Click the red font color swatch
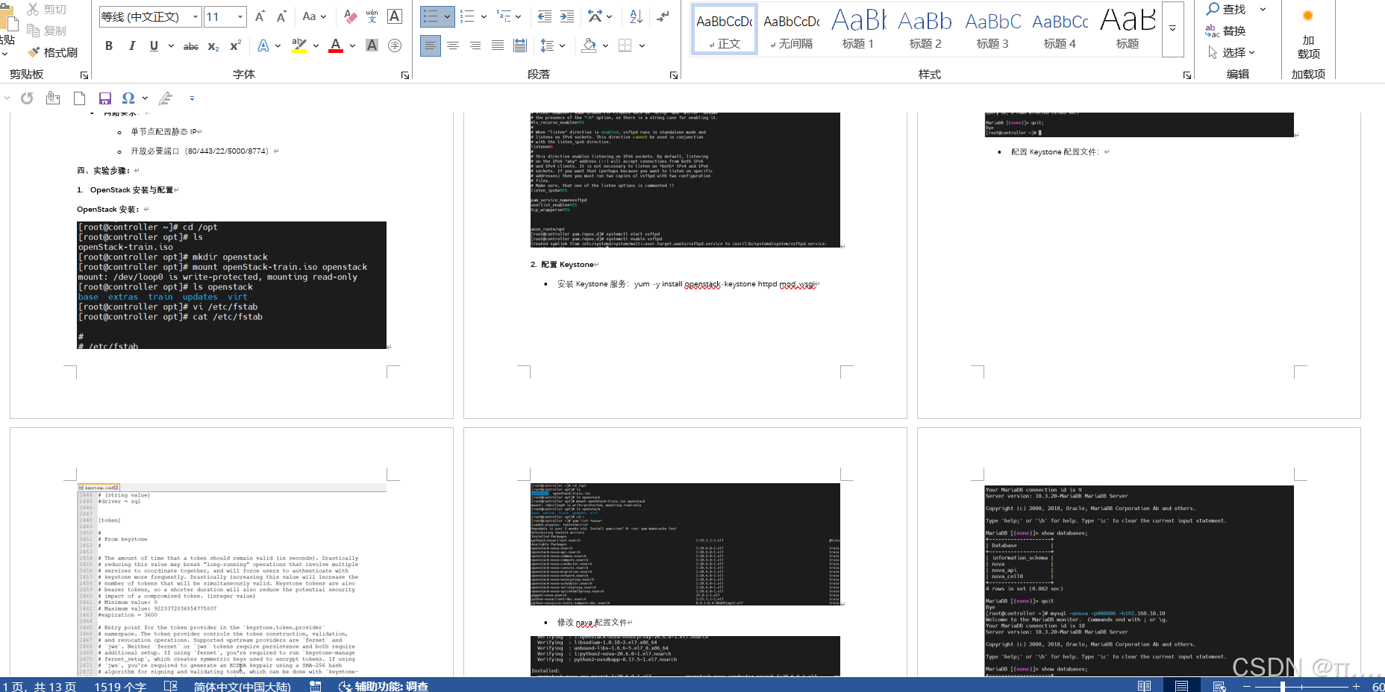Image resolution: width=1385 pixels, height=692 pixels. tap(336, 47)
